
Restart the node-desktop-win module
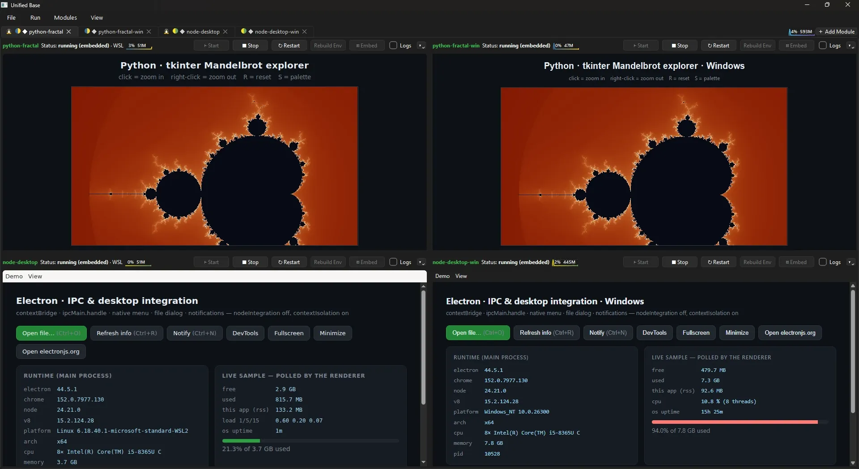pos(719,262)
